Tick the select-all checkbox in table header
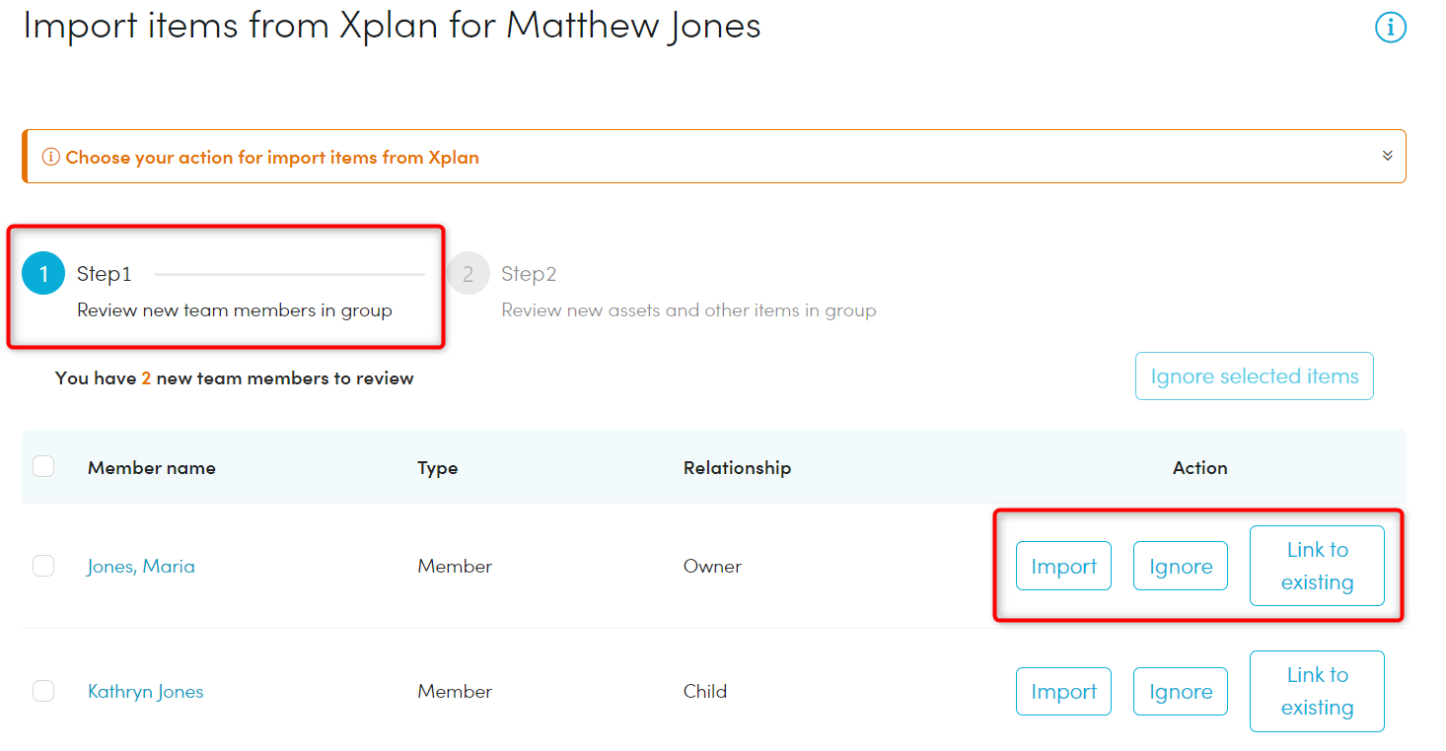 (x=43, y=466)
